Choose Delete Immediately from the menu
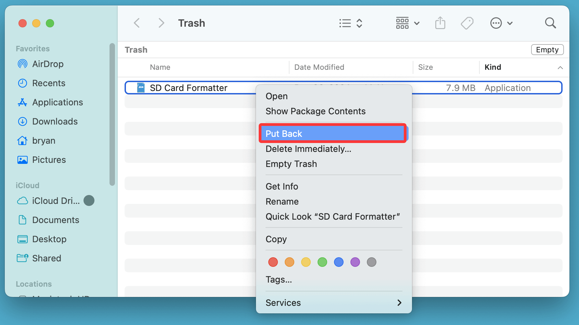Viewport: 579px width, 325px height. click(308, 149)
